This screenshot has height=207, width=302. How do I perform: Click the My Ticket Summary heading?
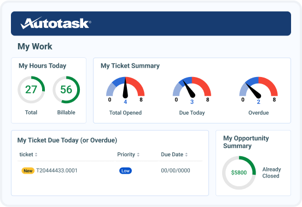click(130, 66)
